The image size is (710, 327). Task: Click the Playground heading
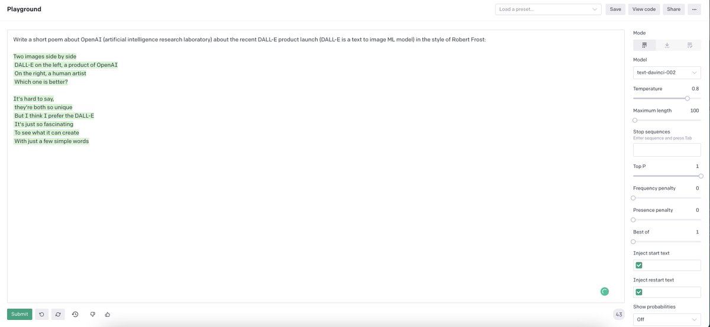pyautogui.click(x=24, y=9)
